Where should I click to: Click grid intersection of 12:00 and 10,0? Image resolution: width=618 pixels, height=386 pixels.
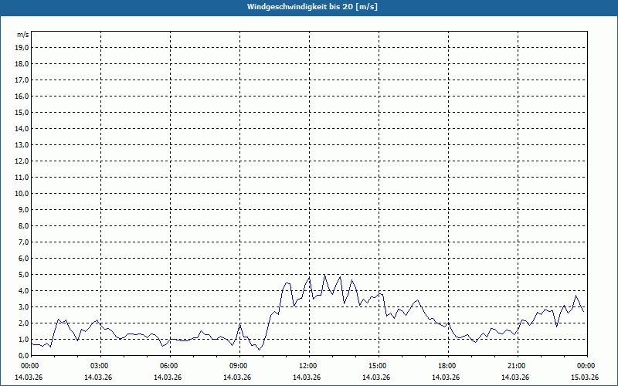coord(310,193)
